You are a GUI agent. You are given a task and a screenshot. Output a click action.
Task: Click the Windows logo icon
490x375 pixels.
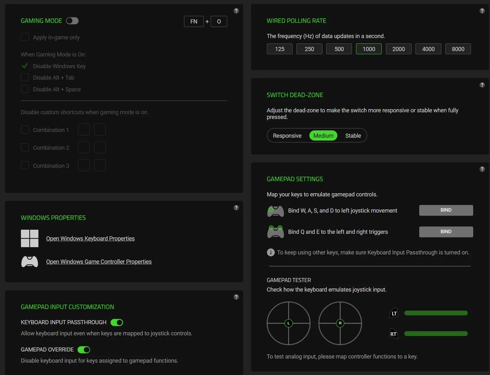[30, 239]
